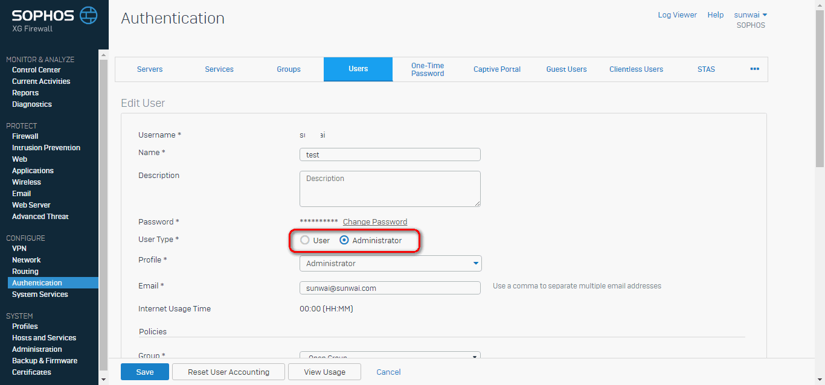
Task: Click the page scrollbar up arrow
Action: click(820, 5)
